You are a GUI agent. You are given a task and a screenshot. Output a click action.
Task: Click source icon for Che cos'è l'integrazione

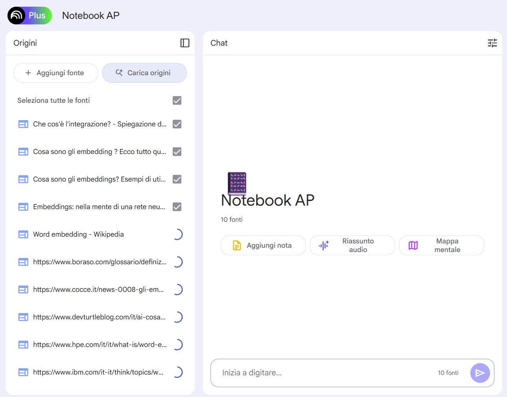(x=23, y=124)
